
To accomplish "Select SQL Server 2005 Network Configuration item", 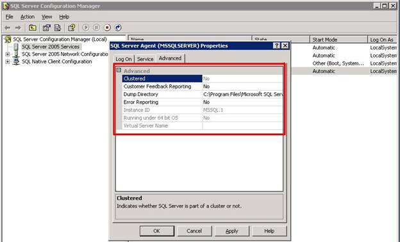I will [65, 54].
